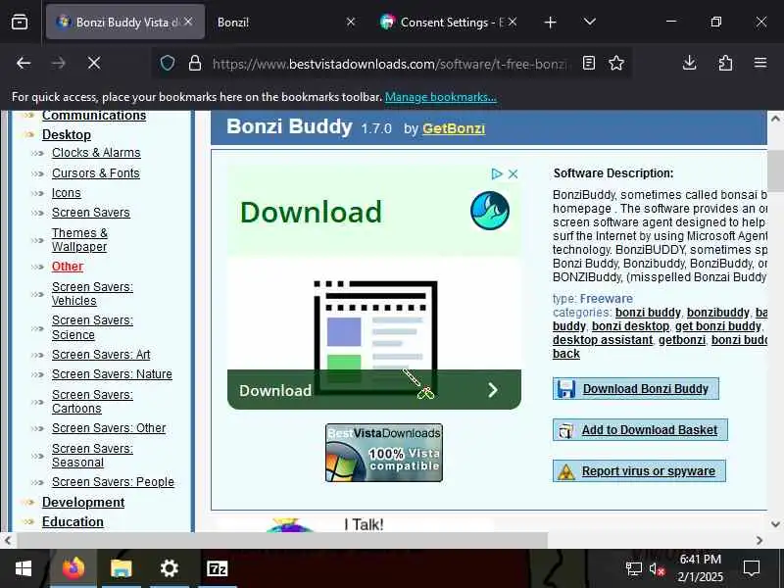Close the Bonzi! tab
Screen dimensions: 784x588
point(351,22)
